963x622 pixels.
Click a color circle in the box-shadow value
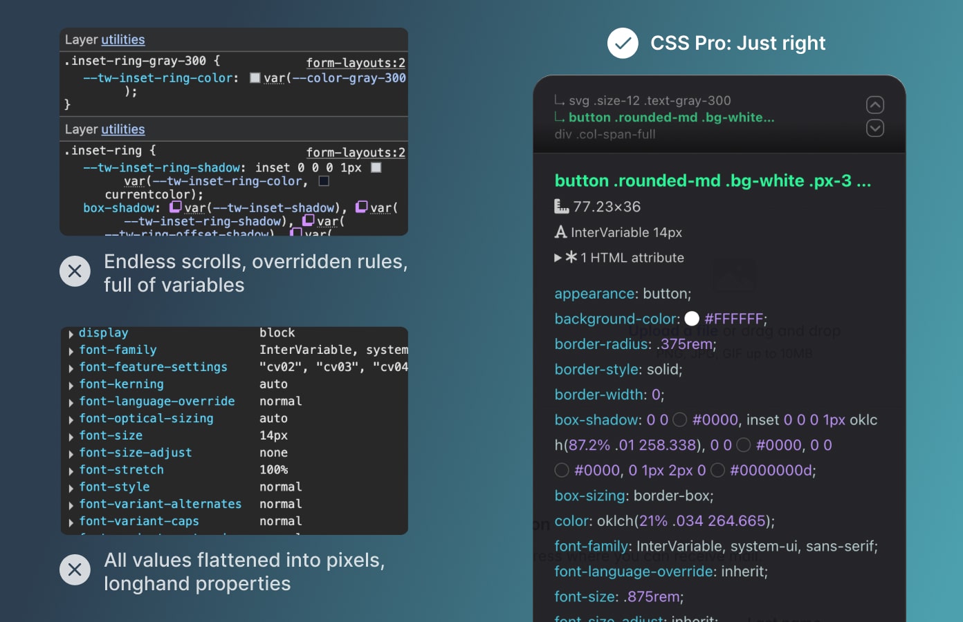(679, 420)
